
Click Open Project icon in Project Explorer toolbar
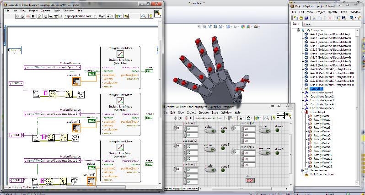(301, 18)
